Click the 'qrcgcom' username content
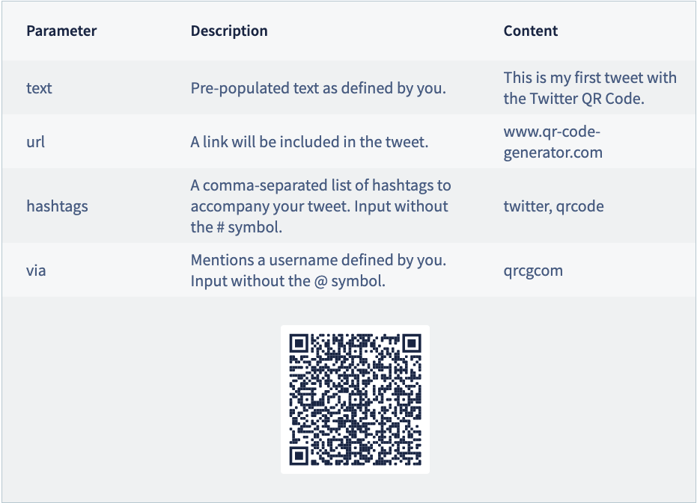 tap(533, 271)
